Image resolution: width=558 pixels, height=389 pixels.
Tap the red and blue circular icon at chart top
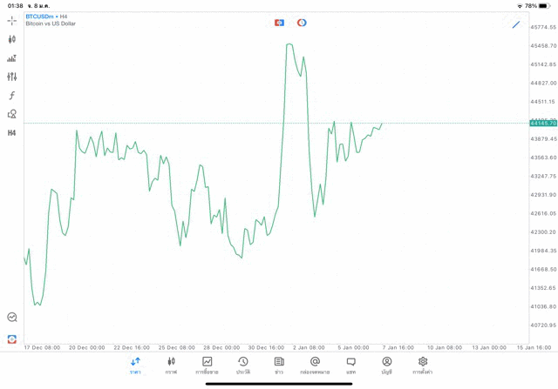pyautogui.click(x=302, y=23)
